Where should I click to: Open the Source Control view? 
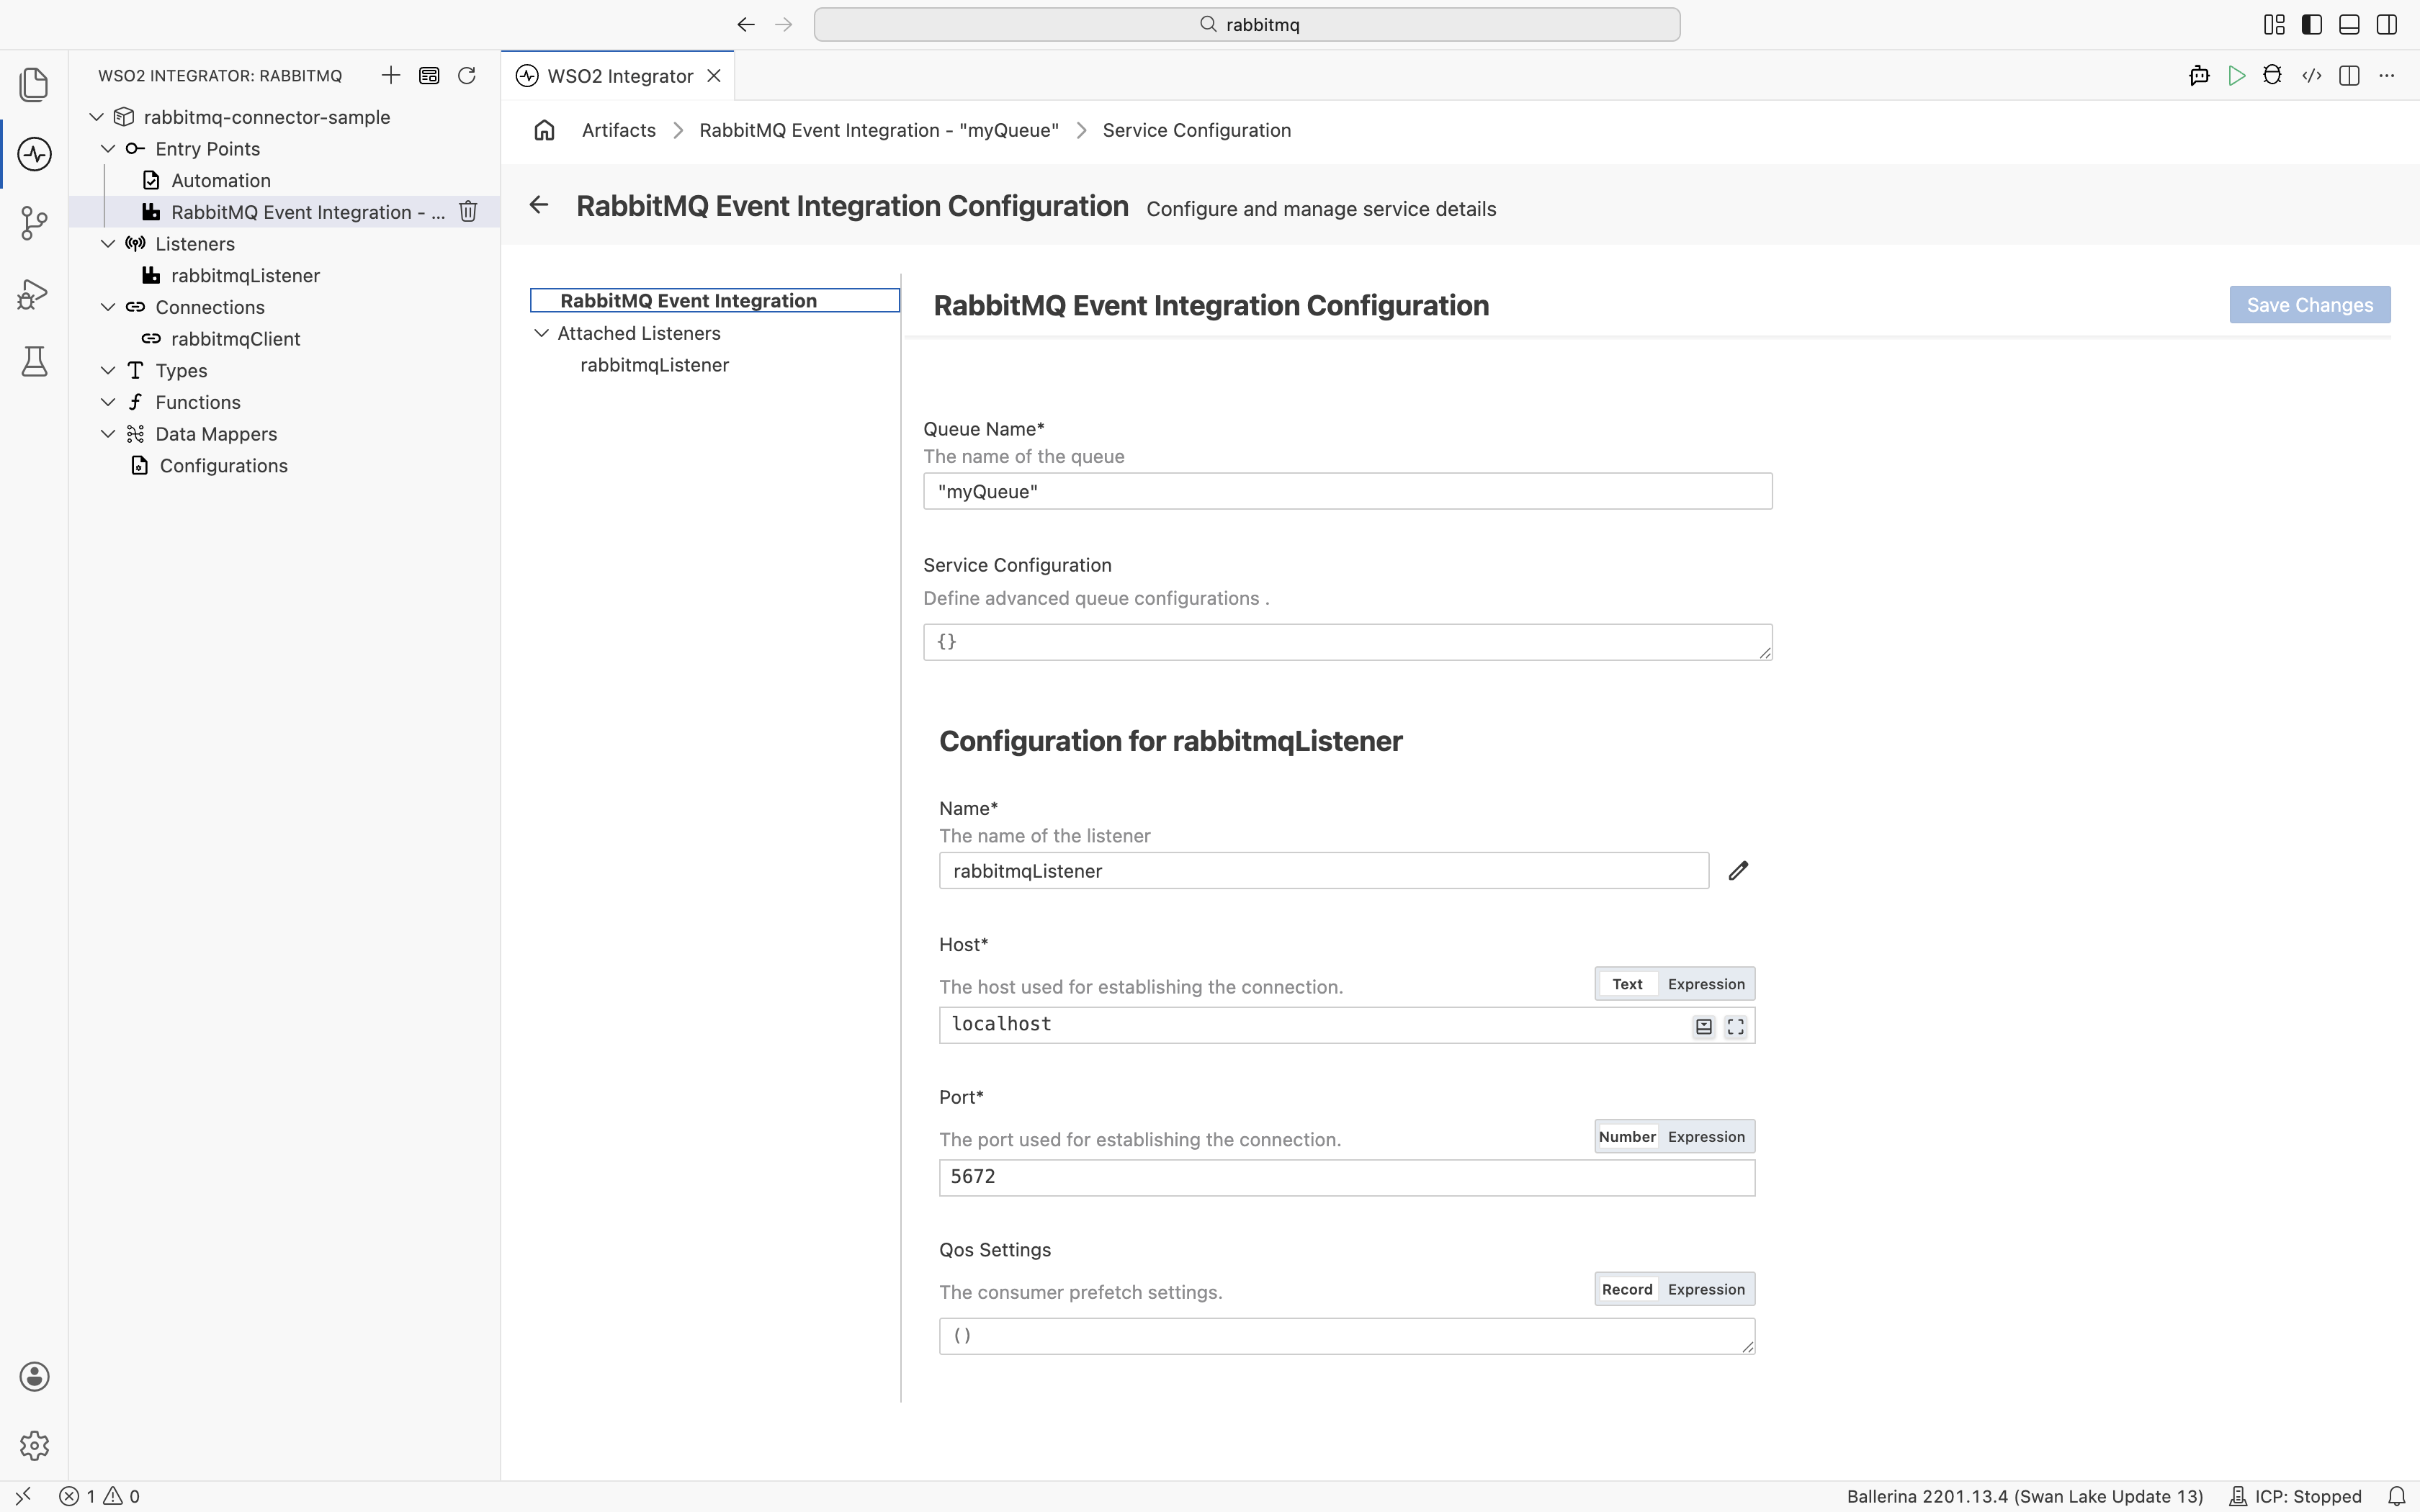(34, 223)
